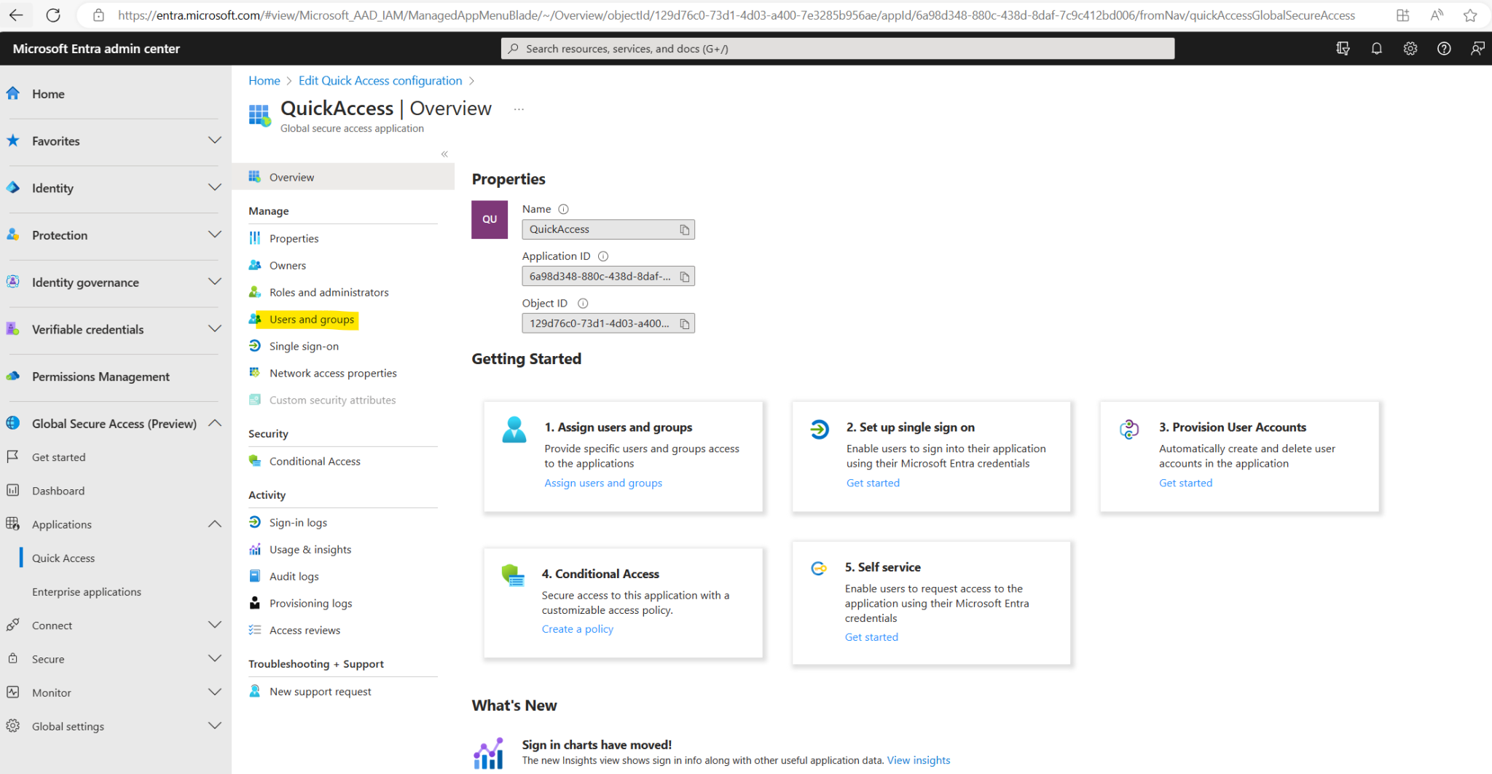This screenshot has height=774, width=1492.
Task: Click the Assign users and groups link
Action: click(602, 482)
